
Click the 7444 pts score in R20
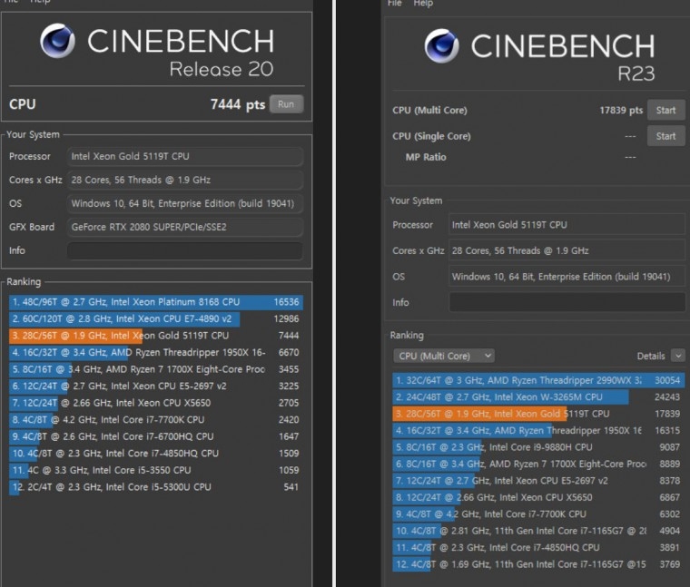tap(238, 104)
